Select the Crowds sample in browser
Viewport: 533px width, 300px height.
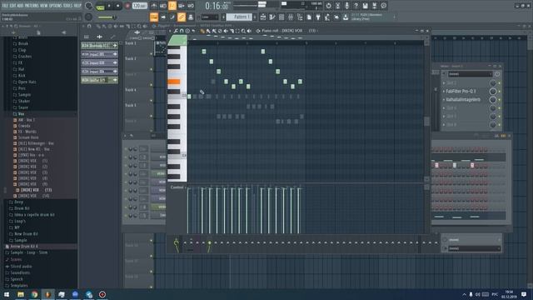(24, 126)
